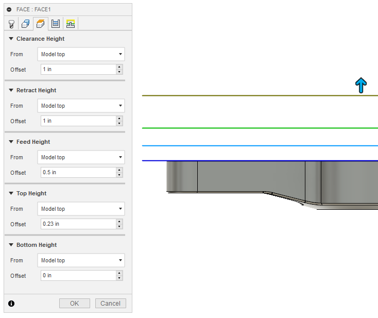Click Retract Height Offset field
378x318 pixels.
[78, 121]
